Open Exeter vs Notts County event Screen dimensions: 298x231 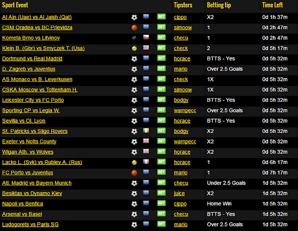pyautogui.click(x=29, y=142)
